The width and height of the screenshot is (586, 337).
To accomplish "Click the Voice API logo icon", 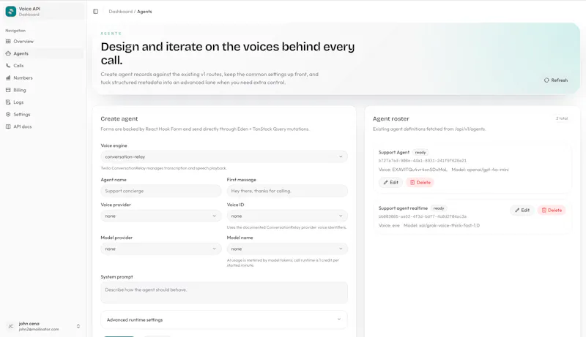I will tap(11, 12).
